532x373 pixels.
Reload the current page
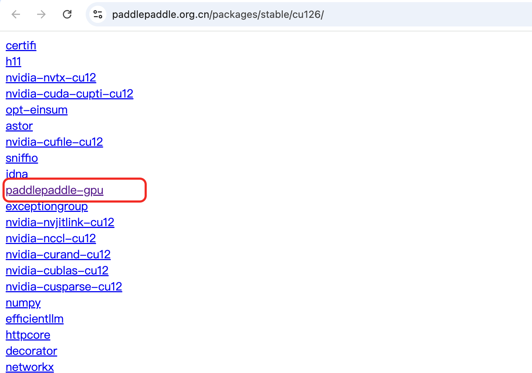67,14
